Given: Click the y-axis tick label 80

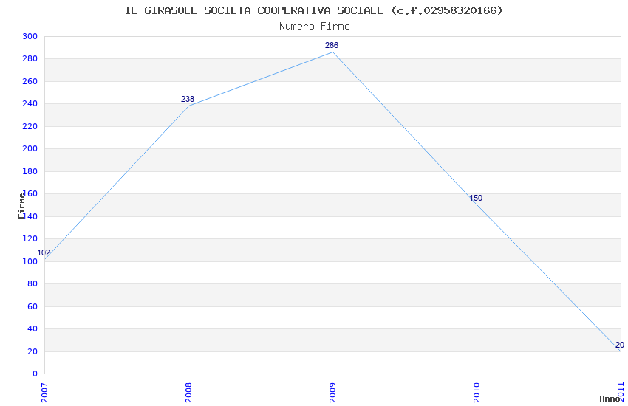Looking at the screenshot, I should (x=32, y=284).
